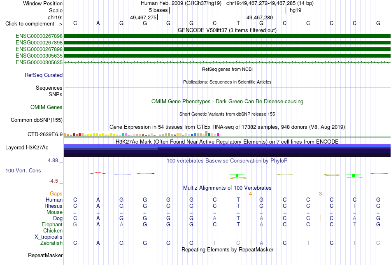391x265 pixels.
Task: Click the blue Layered H3K27Ac signal band
Action: (x=227, y=151)
